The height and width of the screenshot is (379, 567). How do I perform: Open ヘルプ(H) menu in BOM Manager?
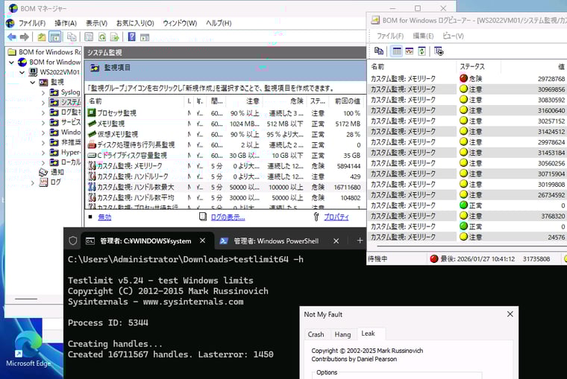click(219, 23)
